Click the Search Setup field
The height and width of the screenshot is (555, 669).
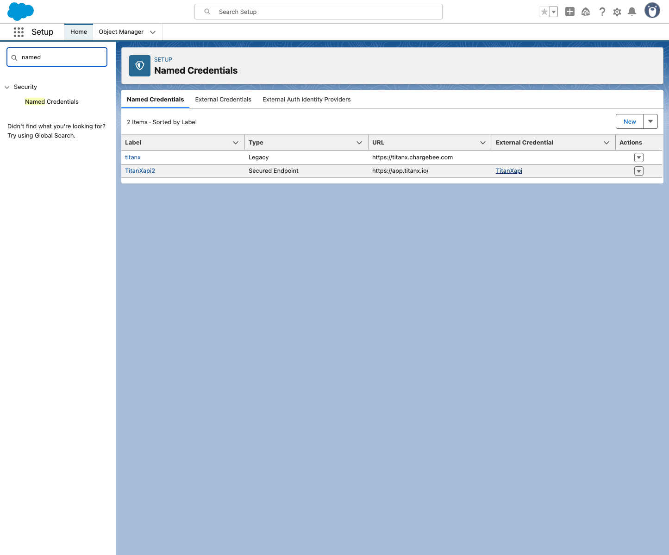(319, 12)
